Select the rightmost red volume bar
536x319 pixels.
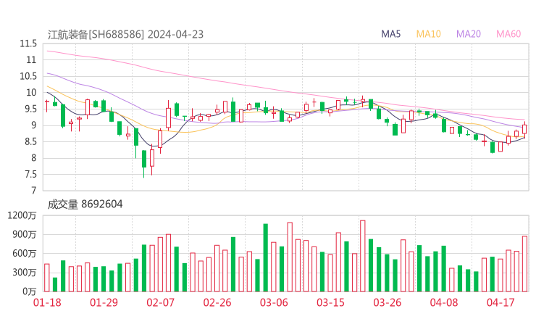point(524,264)
